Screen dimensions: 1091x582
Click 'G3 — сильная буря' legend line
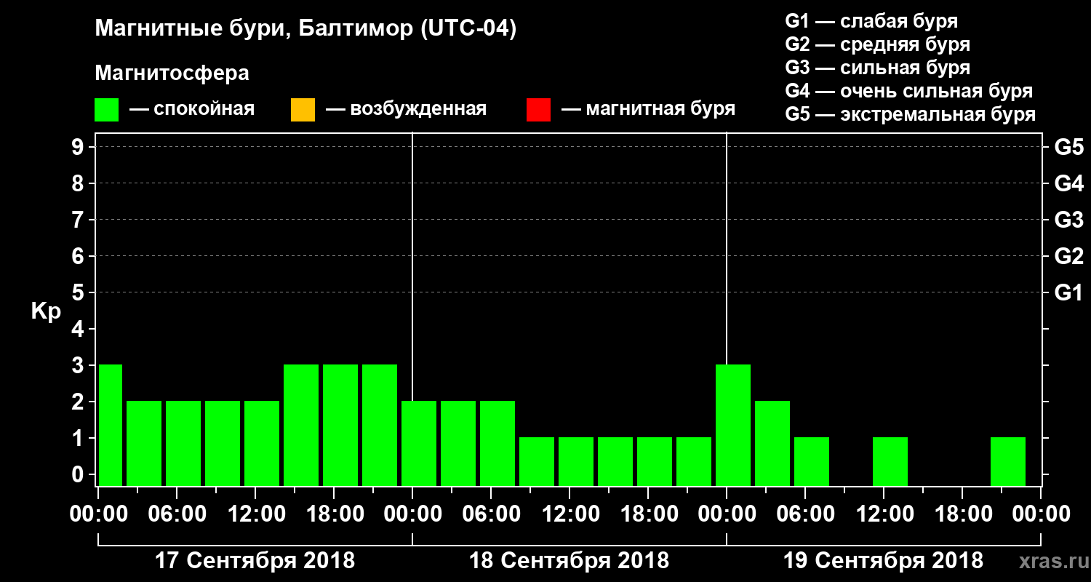point(877,68)
